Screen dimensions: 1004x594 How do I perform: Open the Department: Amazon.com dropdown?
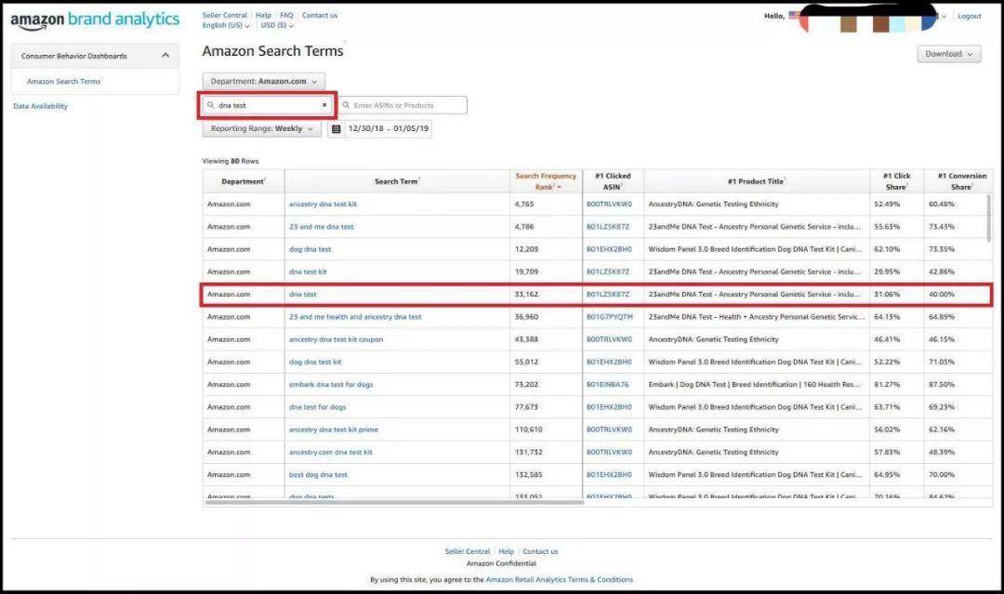pyautogui.click(x=264, y=81)
